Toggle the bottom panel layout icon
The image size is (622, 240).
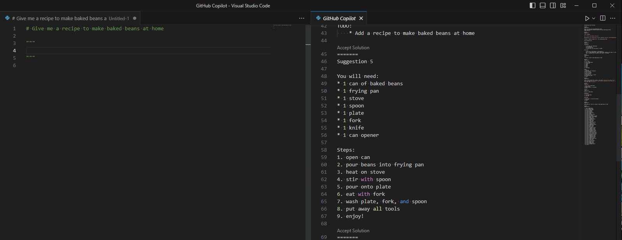point(543,5)
